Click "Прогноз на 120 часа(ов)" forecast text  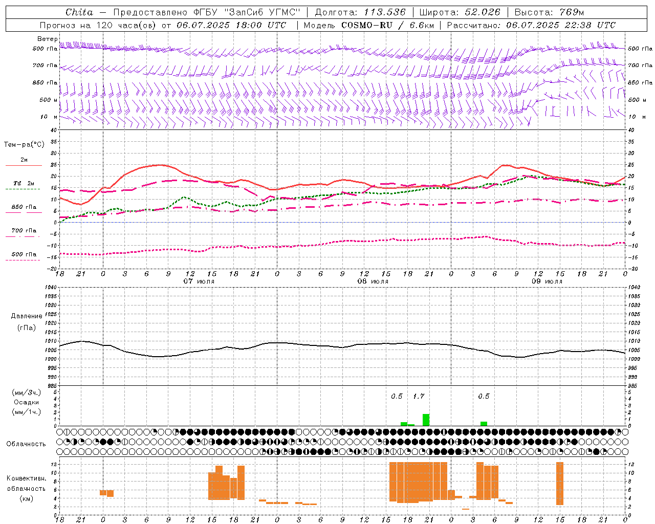pyautogui.click(x=99, y=25)
